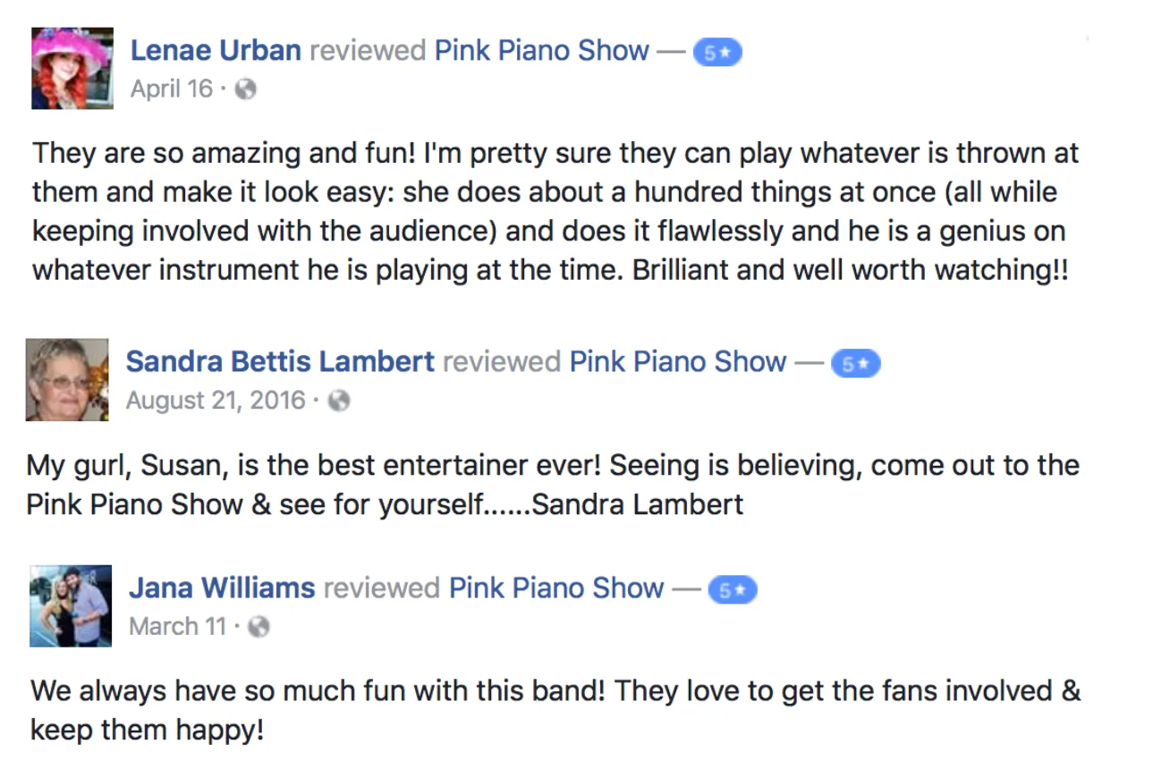Click Jana's review text 'We always have so much fun'
This screenshot has width=1170, height=778.
click(555, 710)
